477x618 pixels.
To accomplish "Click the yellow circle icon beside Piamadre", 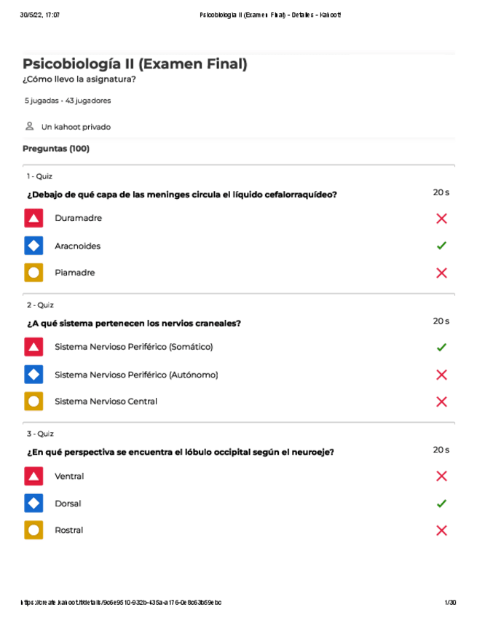I will pos(33,273).
